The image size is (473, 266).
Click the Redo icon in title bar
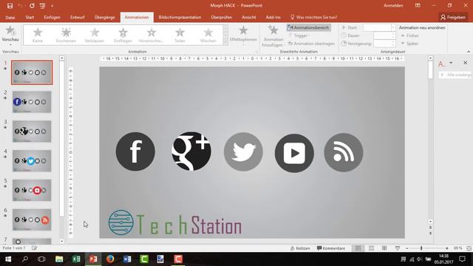[x=32, y=6]
